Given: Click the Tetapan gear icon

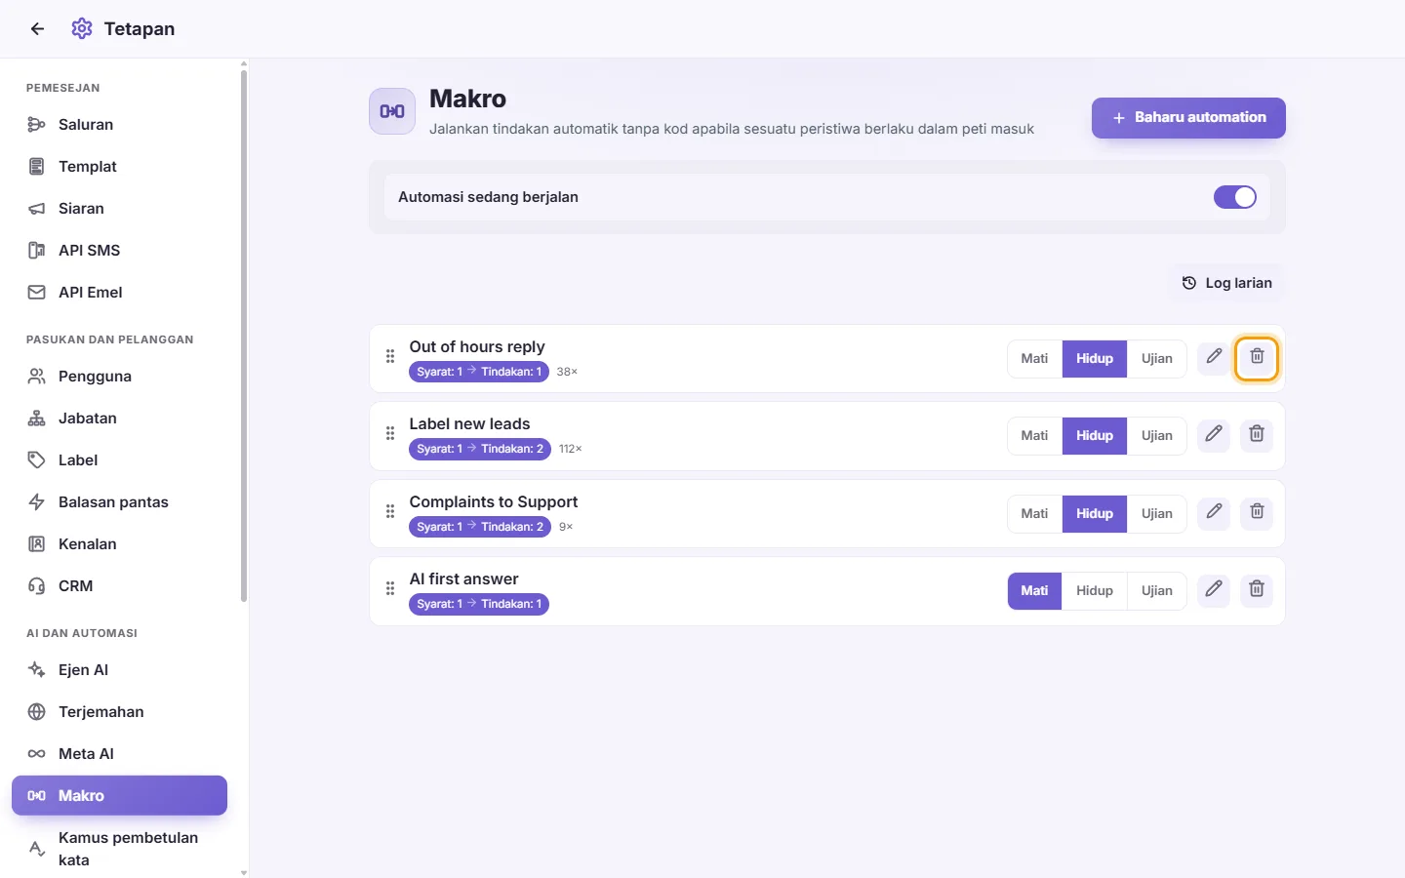Looking at the screenshot, I should click(x=82, y=29).
